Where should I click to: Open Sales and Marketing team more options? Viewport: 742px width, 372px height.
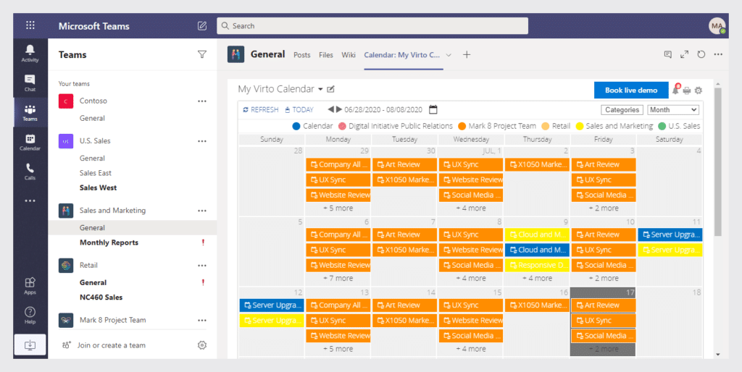(x=202, y=211)
